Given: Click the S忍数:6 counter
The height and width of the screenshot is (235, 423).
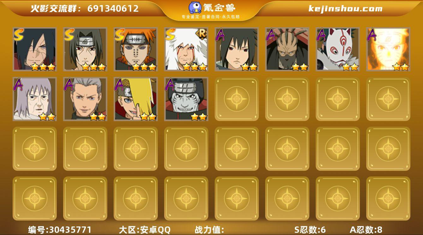Looking at the screenshot, I should point(310,230).
